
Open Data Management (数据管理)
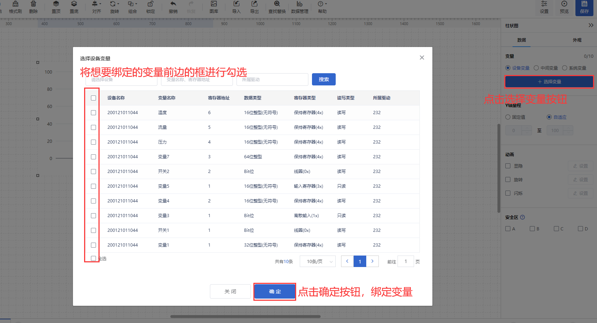(300, 7)
